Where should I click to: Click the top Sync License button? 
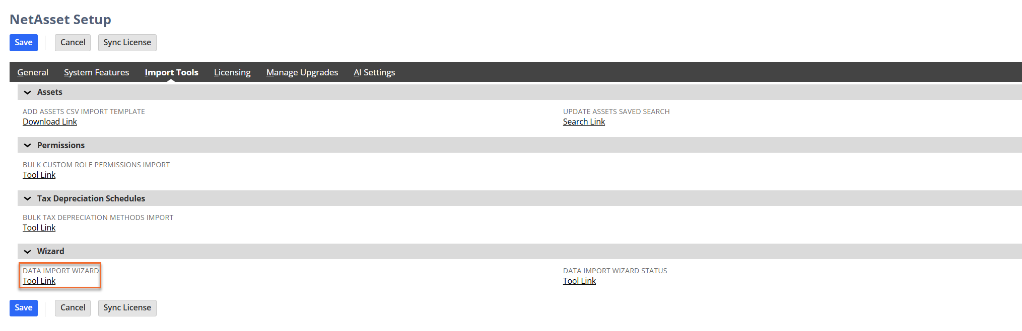coord(127,43)
